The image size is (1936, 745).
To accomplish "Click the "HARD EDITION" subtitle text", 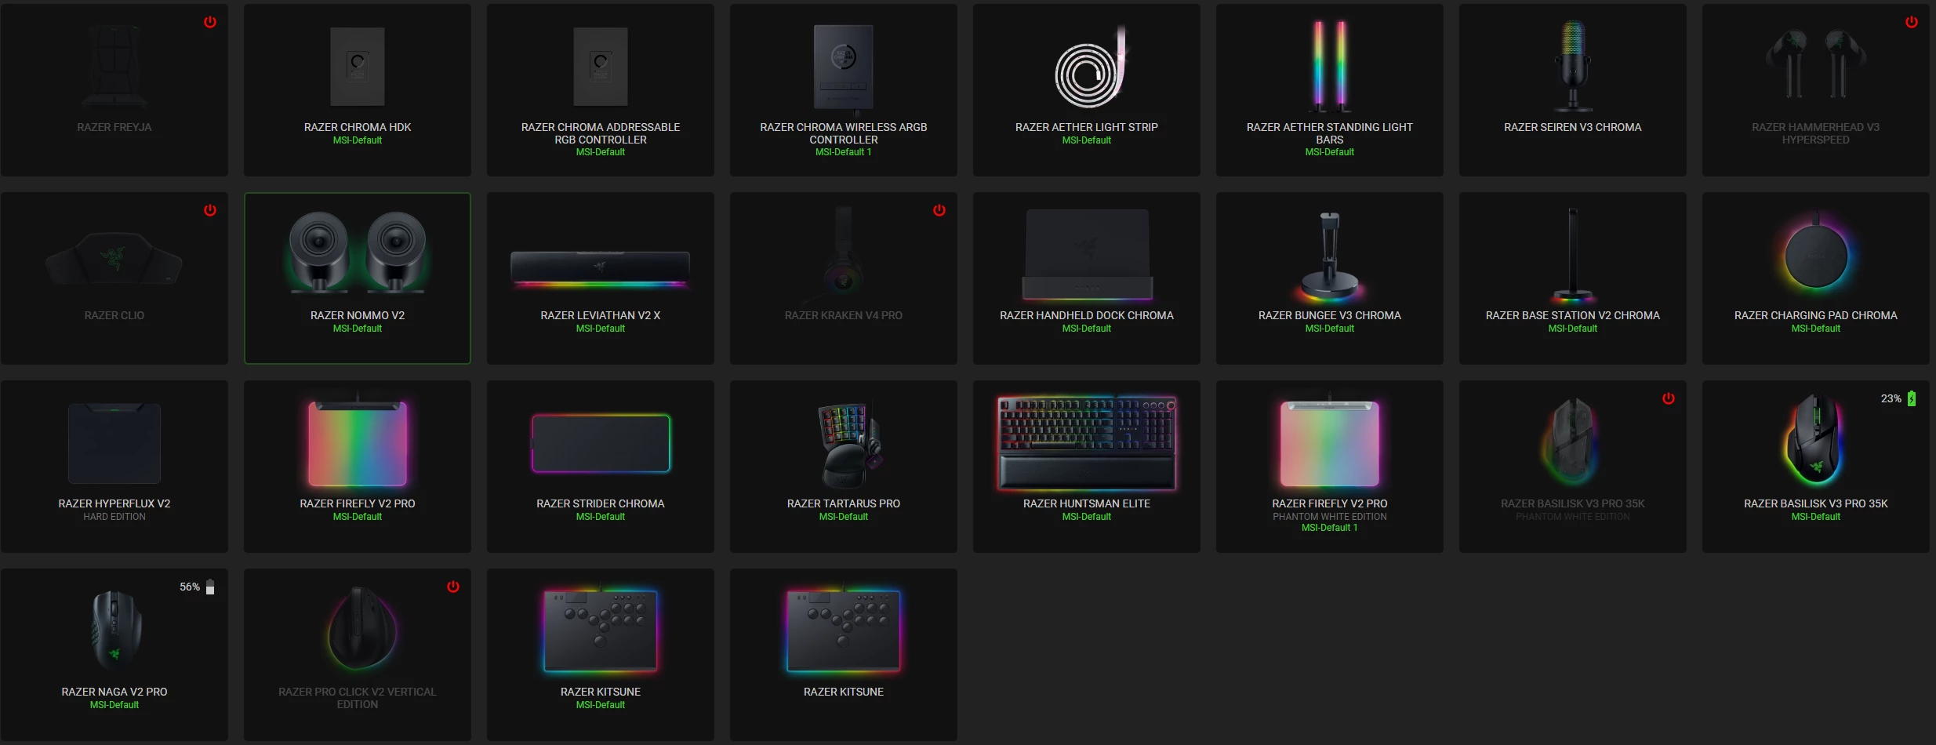I will tap(114, 517).
